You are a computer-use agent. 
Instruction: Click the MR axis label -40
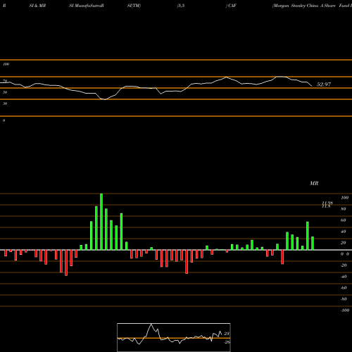344,277
